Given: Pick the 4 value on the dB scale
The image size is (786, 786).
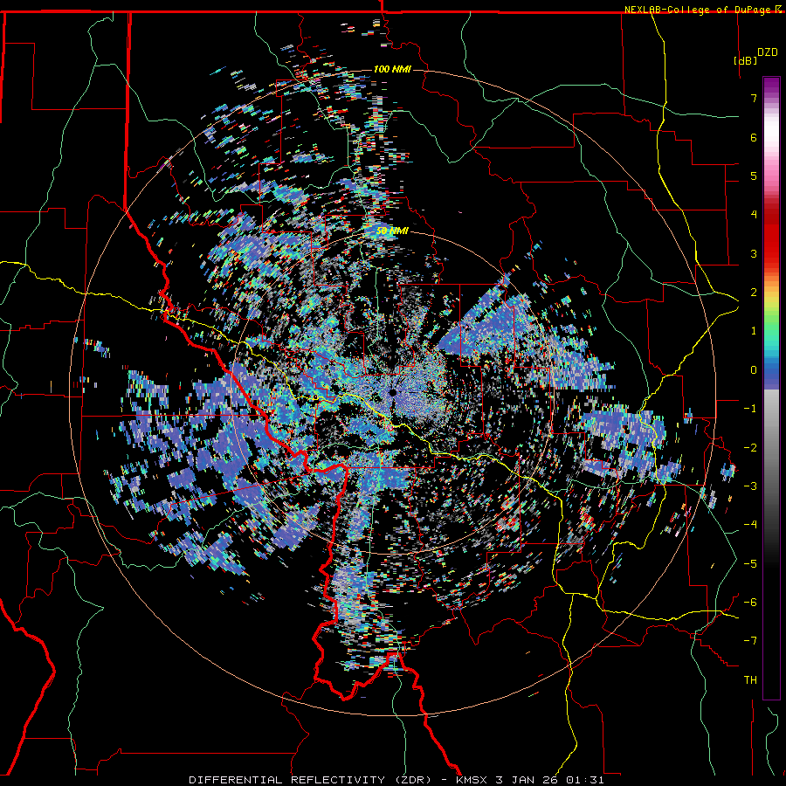Looking at the screenshot, I should pyautogui.click(x=754, y=215).
